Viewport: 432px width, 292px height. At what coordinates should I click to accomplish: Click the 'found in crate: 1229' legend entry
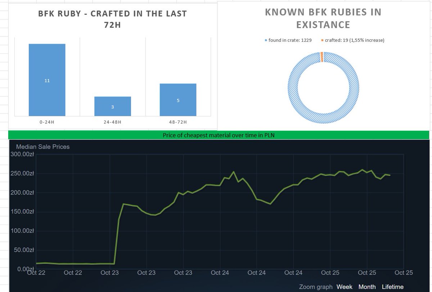tap(288, 40)
